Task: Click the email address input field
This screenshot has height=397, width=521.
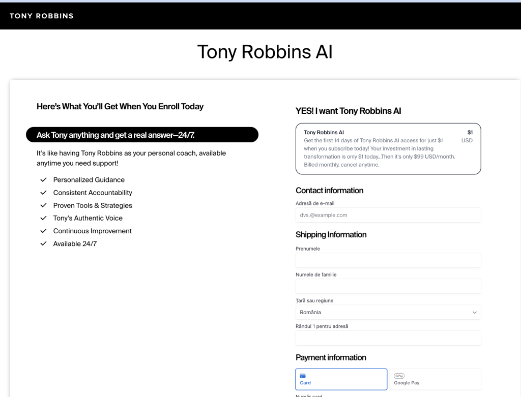Action: coord(388,215)
